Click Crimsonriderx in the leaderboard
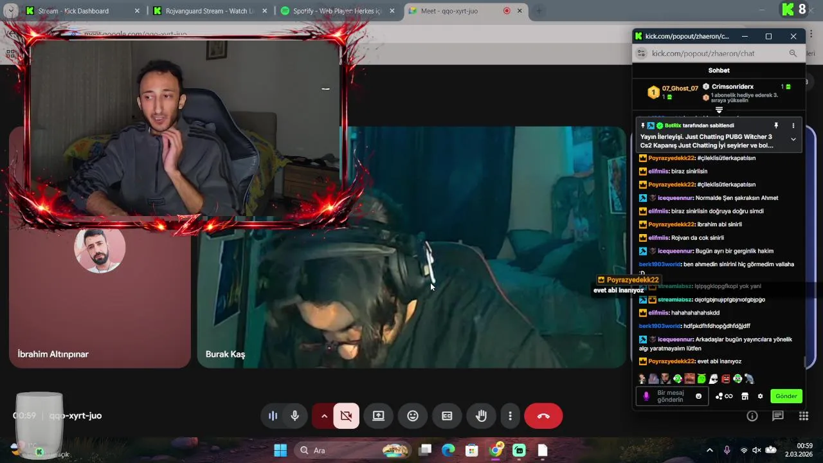Image resolution: width=823 pixels, height=463 pixels. tap(732, 86)
